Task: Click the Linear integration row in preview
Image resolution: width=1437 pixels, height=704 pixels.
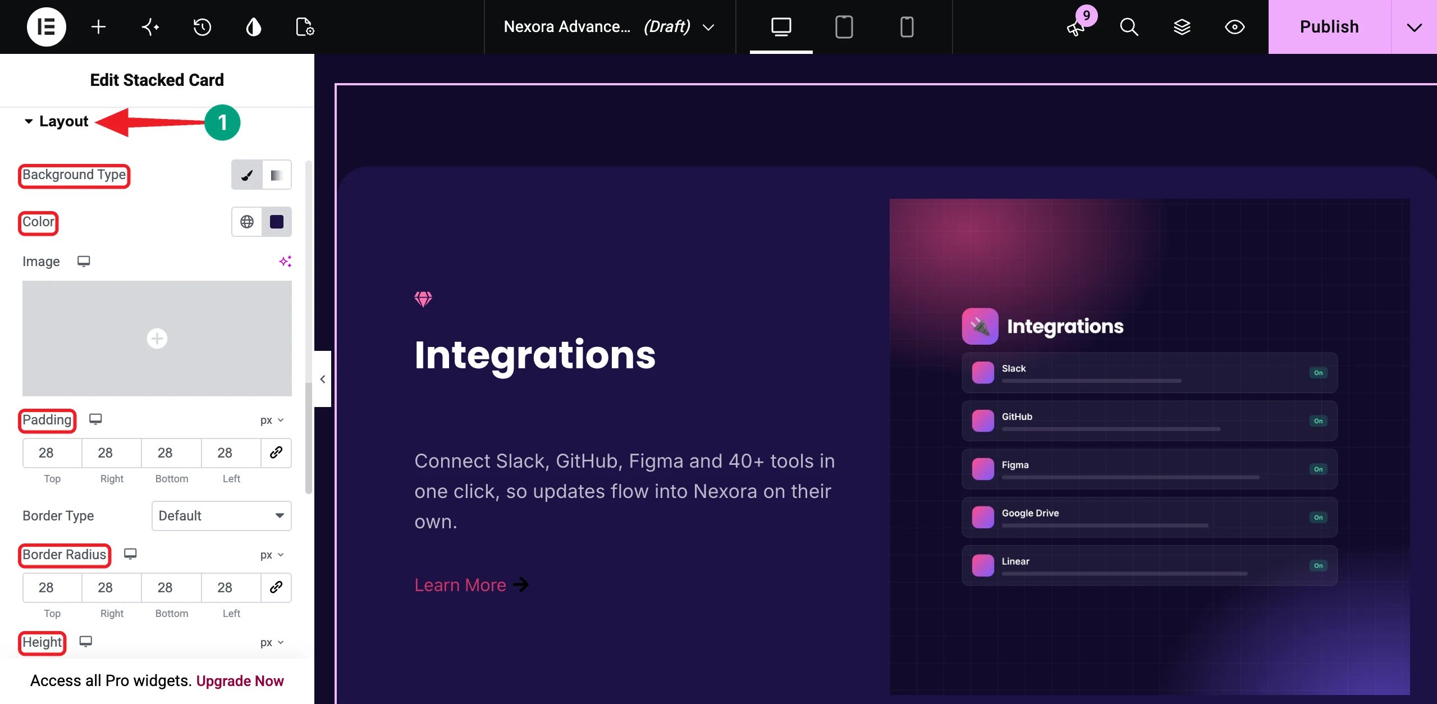Action: [1150, 565]
